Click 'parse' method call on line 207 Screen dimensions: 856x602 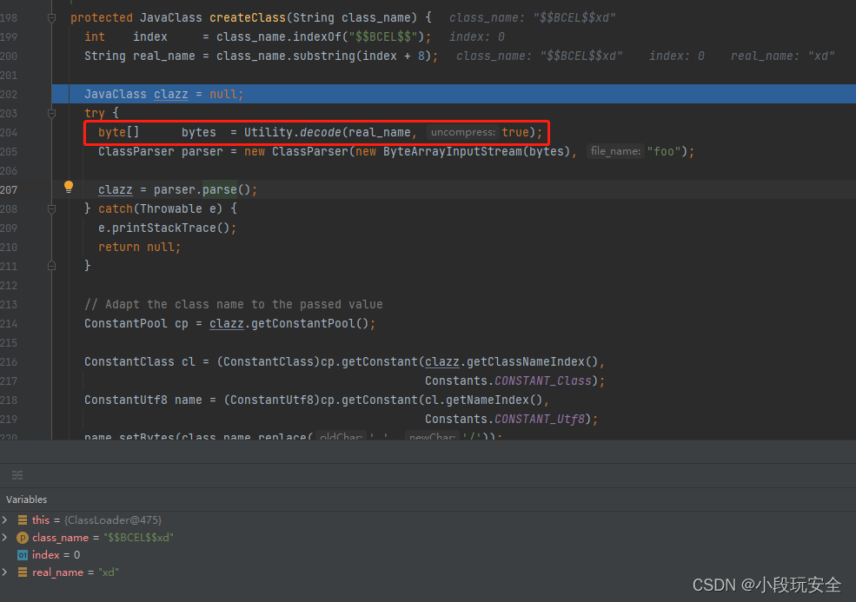click(x=220, y=189)
